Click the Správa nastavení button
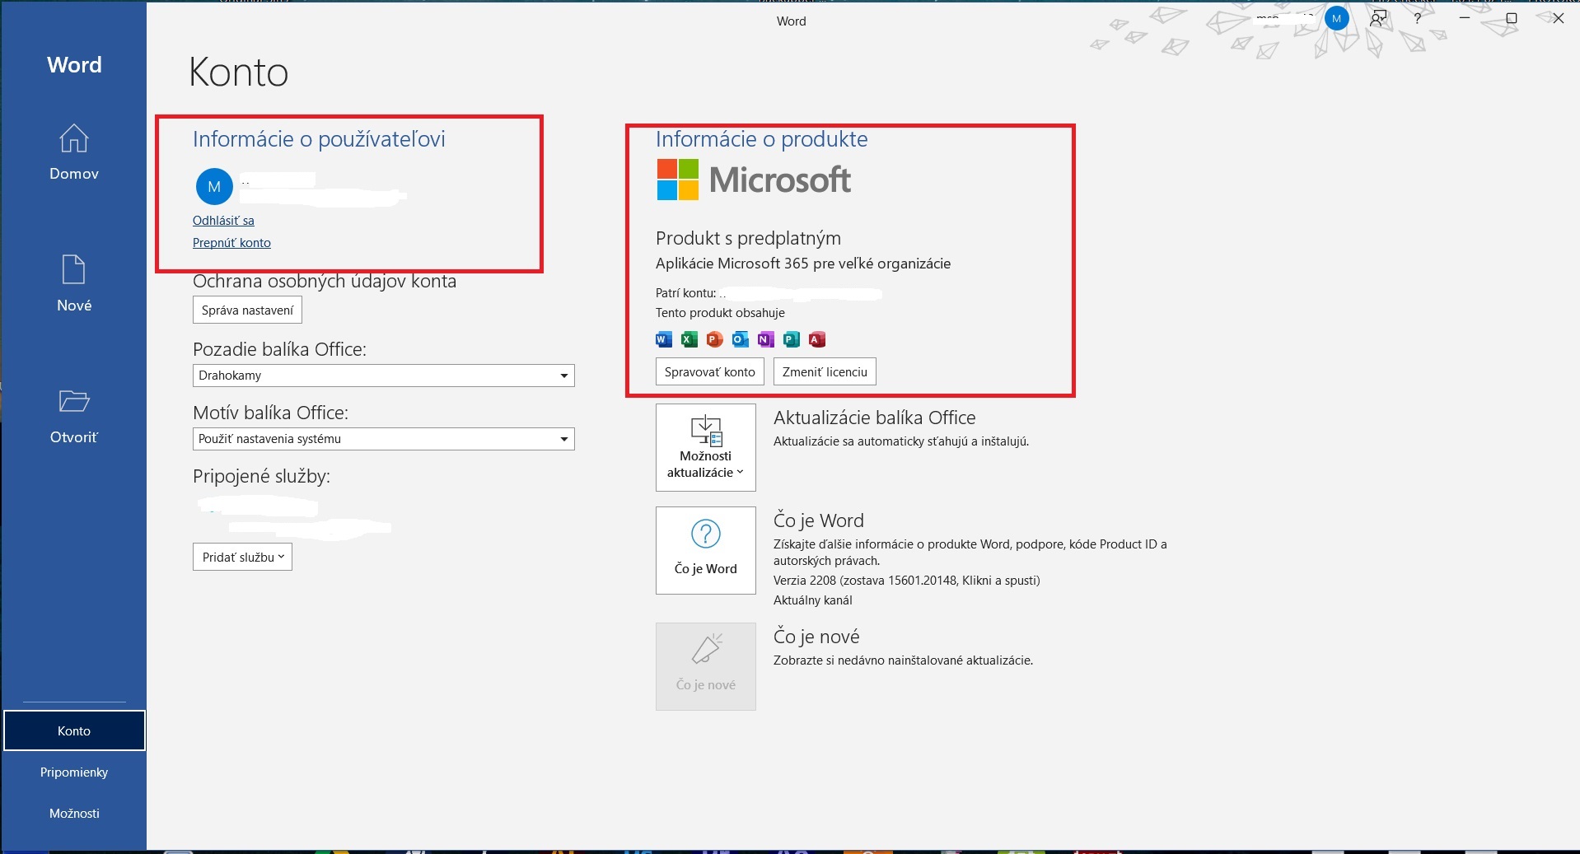The image size is (1580, 854). [x=247, y=310]
